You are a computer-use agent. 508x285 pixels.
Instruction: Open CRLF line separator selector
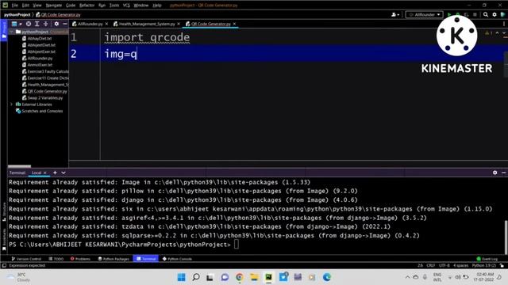pyautogui.click(x=430, y=265)
